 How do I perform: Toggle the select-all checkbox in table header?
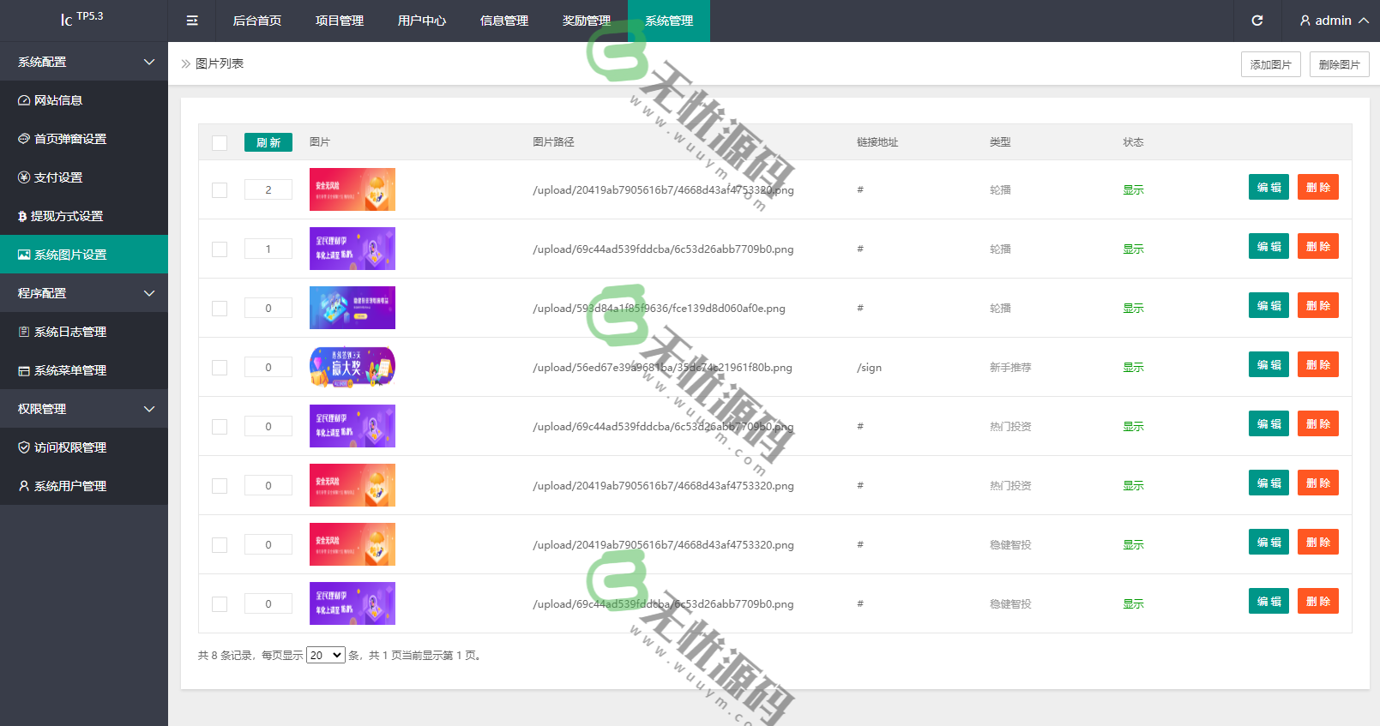(x=220, y=143)
